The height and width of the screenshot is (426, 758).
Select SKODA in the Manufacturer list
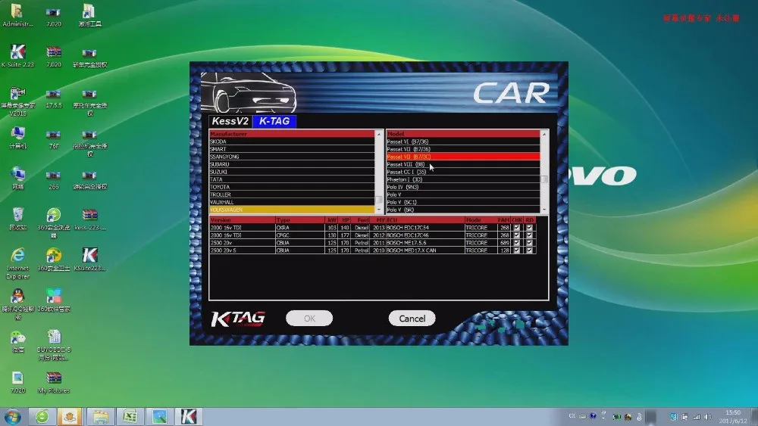pyautogui.click(x=292, y=141)
